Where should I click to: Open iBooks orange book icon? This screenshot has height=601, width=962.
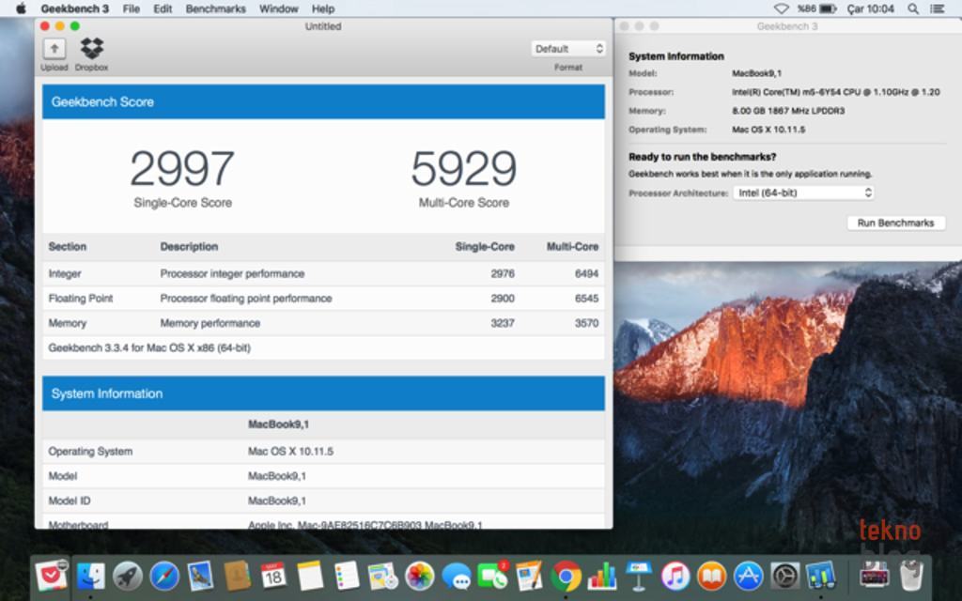click(712, 577)
